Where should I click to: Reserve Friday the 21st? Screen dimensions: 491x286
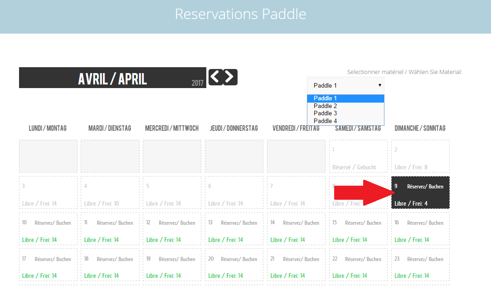[301, 259]
